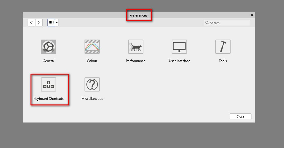
Task: Click the grid view button
Action: pyautogui.click(x=51, y=23)
